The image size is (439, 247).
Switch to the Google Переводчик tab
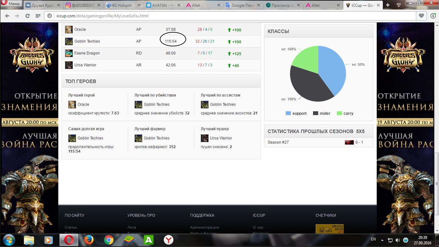click(243, 5)
